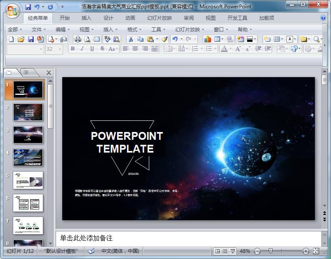This screenshot has width=331, height=259.
Task: Align text right
Action: (145, 49)
